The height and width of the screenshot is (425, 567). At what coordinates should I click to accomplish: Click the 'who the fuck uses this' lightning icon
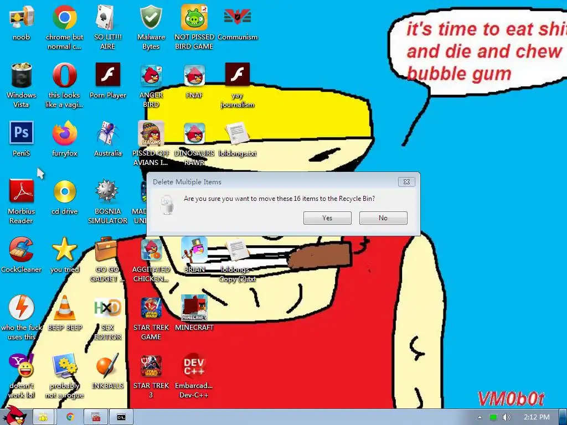pyautogui.click(x=22, y=307)
